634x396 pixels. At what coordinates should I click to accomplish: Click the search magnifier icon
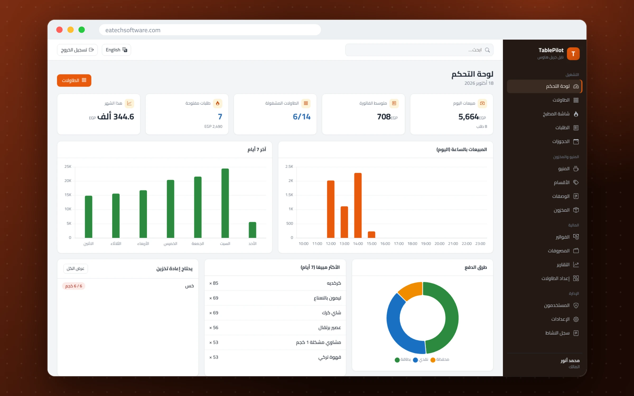pyautogui.click(x=487, y=50)
